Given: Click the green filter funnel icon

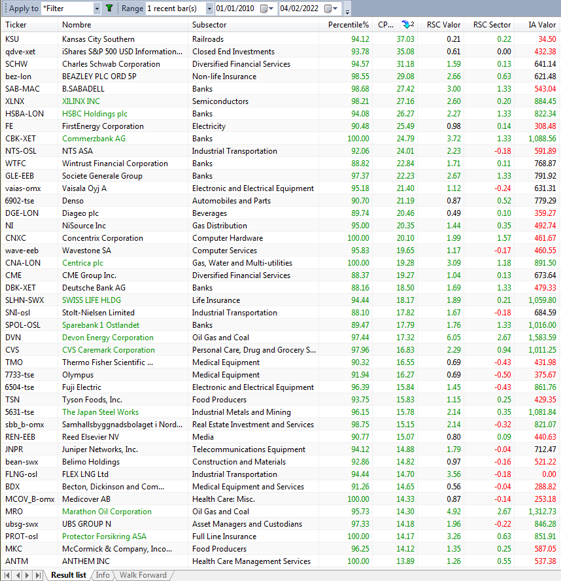Looking at the screenshot, I should pyautogui.click(x=109, y=8).
